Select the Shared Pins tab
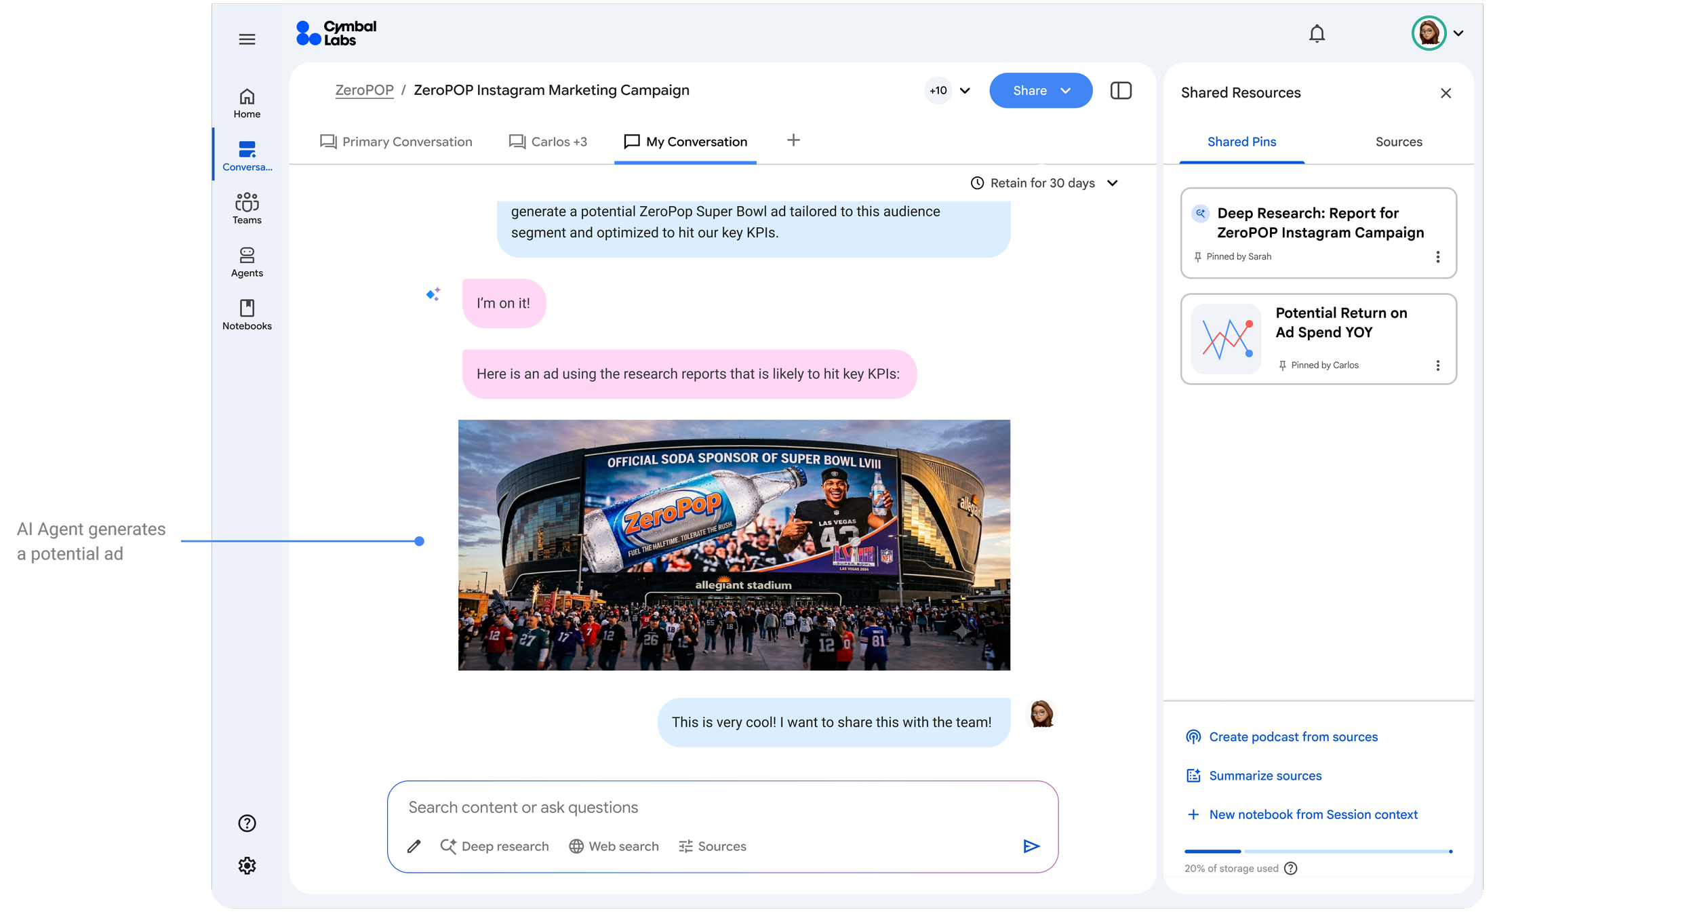The width and height of the screenshot is (1695, 912). [1241, 142]
